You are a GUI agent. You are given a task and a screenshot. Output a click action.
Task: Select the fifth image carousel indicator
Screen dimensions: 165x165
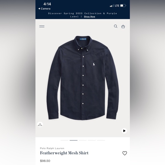point(101,140)
